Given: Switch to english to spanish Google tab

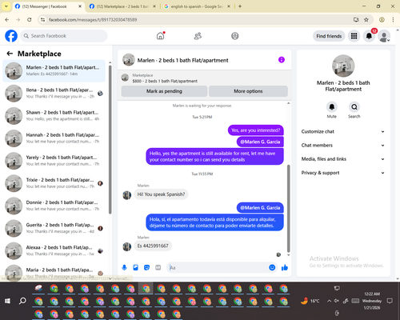Looking at the screenshot, I should 197,6.
